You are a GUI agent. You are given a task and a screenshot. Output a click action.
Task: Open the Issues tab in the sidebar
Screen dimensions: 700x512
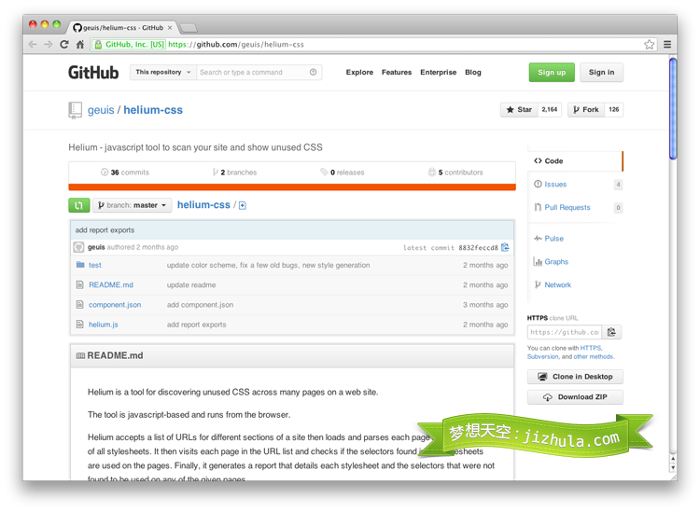click(555, 185)
